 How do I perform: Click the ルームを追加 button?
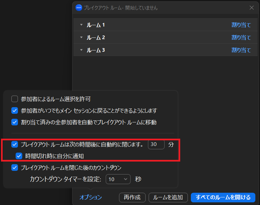coord(168,197)
